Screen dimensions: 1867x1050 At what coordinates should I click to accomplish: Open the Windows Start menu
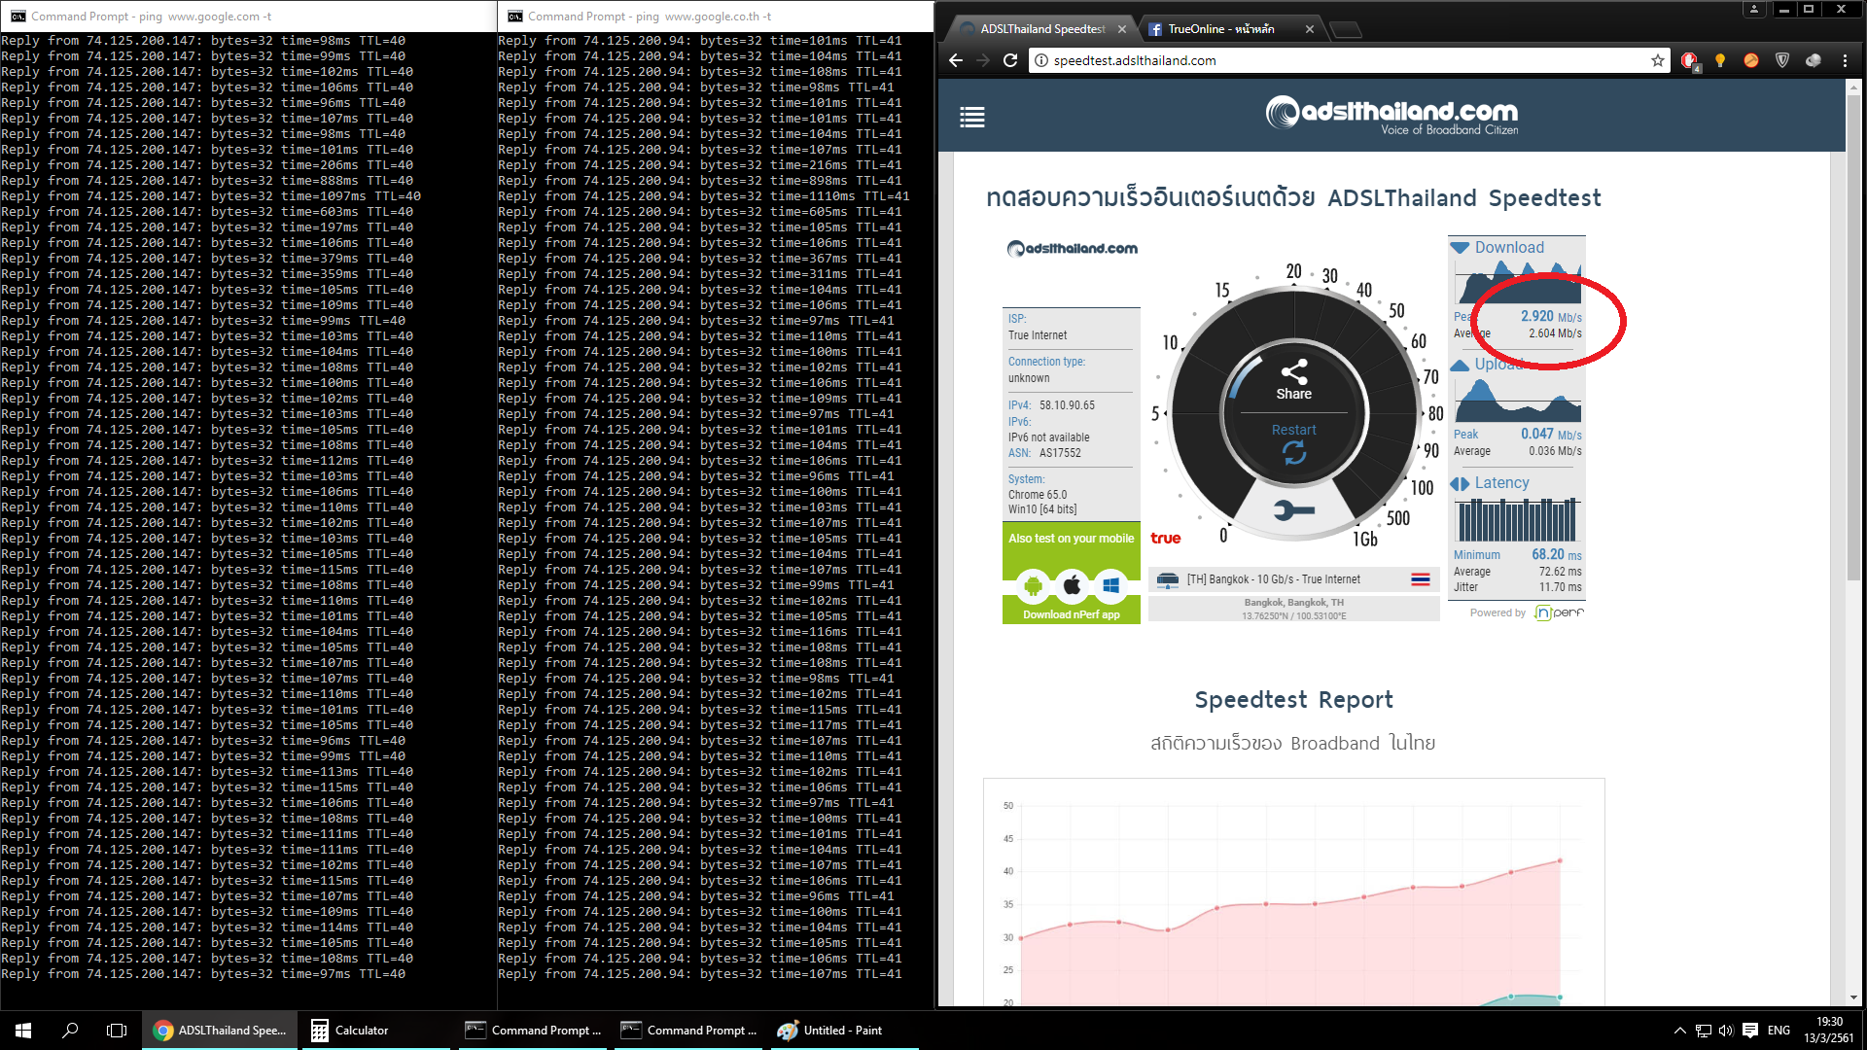(23, 1031)
